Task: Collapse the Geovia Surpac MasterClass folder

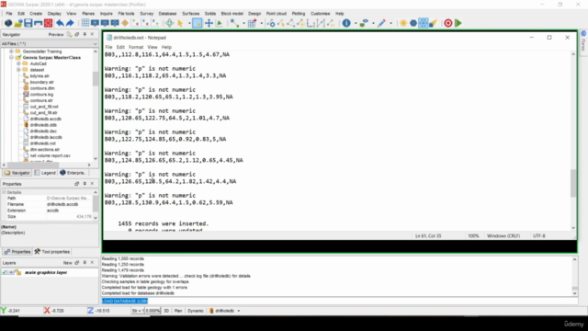Action: pos(12,57)
